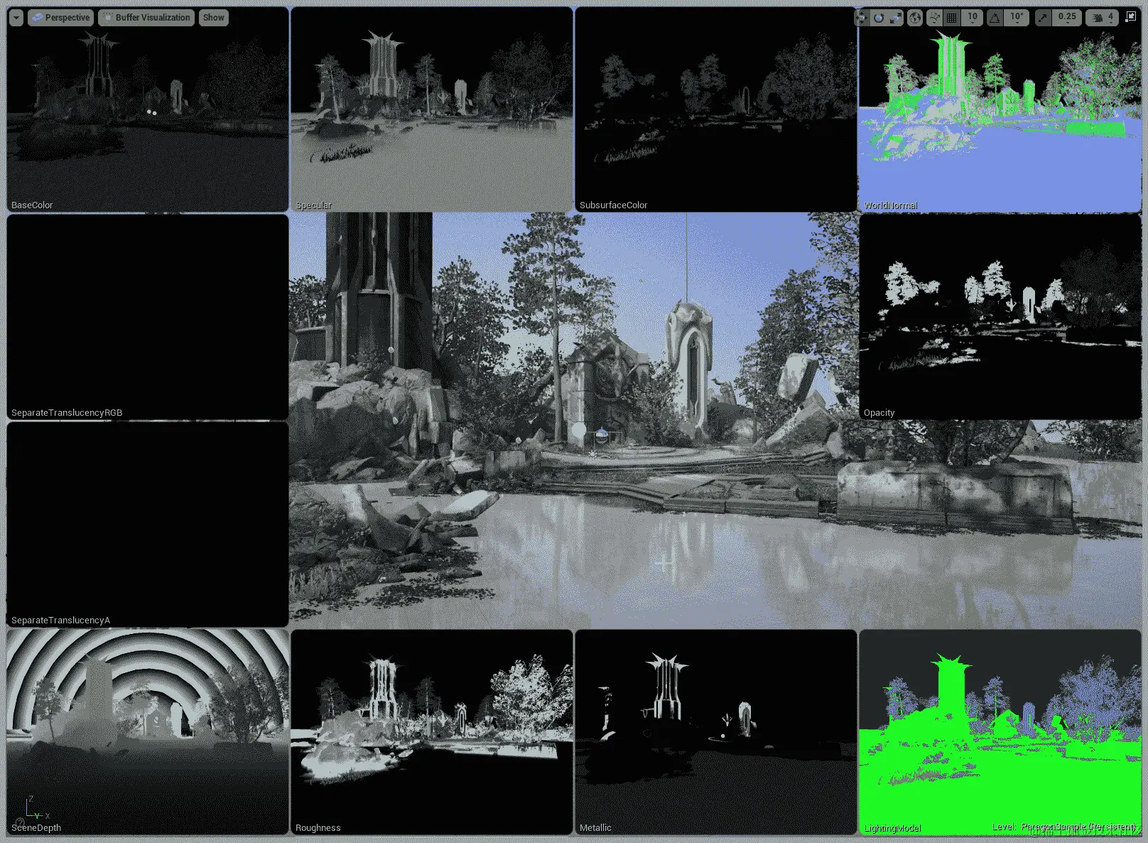This screenshot has height=843, width=1148.
Task: Toggle scale snapping
Action: tap(1043, 18)
